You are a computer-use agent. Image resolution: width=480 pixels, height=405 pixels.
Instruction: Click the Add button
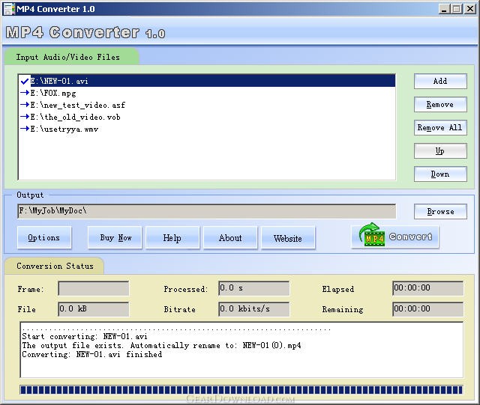tap(440, 81)
